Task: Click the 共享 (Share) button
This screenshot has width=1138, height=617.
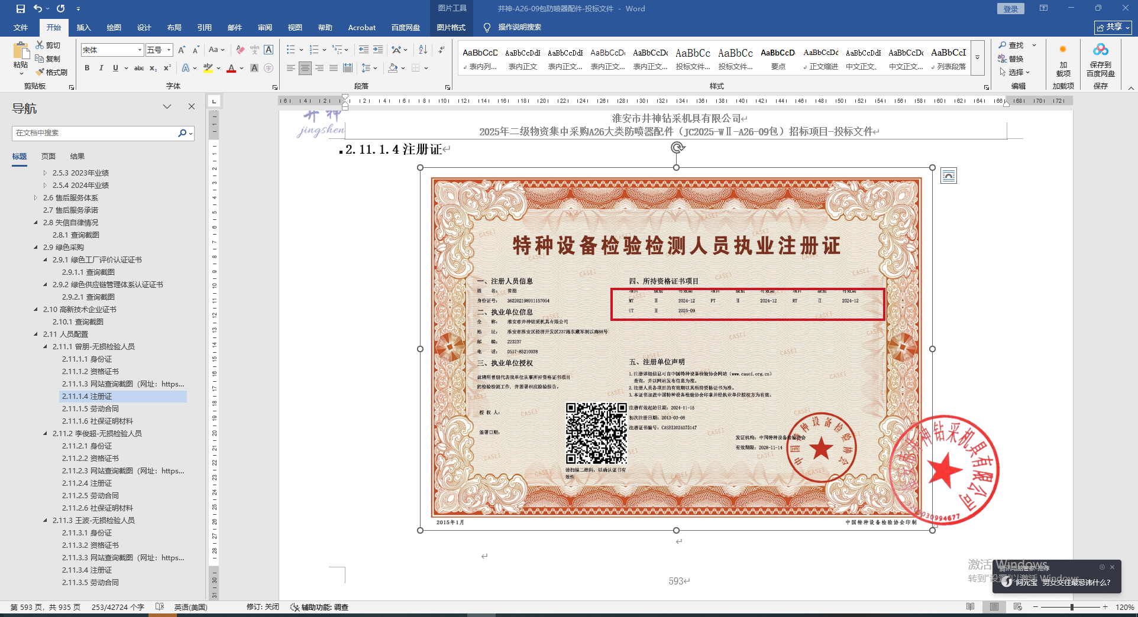Action: coord(1113,27)
